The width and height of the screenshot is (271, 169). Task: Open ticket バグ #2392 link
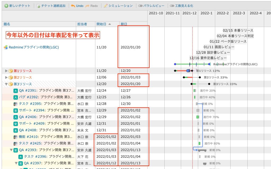[x=29, y=97]
